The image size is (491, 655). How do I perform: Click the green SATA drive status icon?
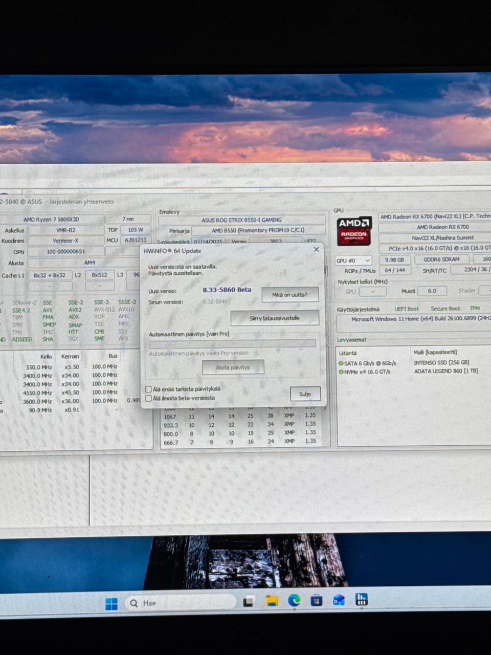coord(341,363)
